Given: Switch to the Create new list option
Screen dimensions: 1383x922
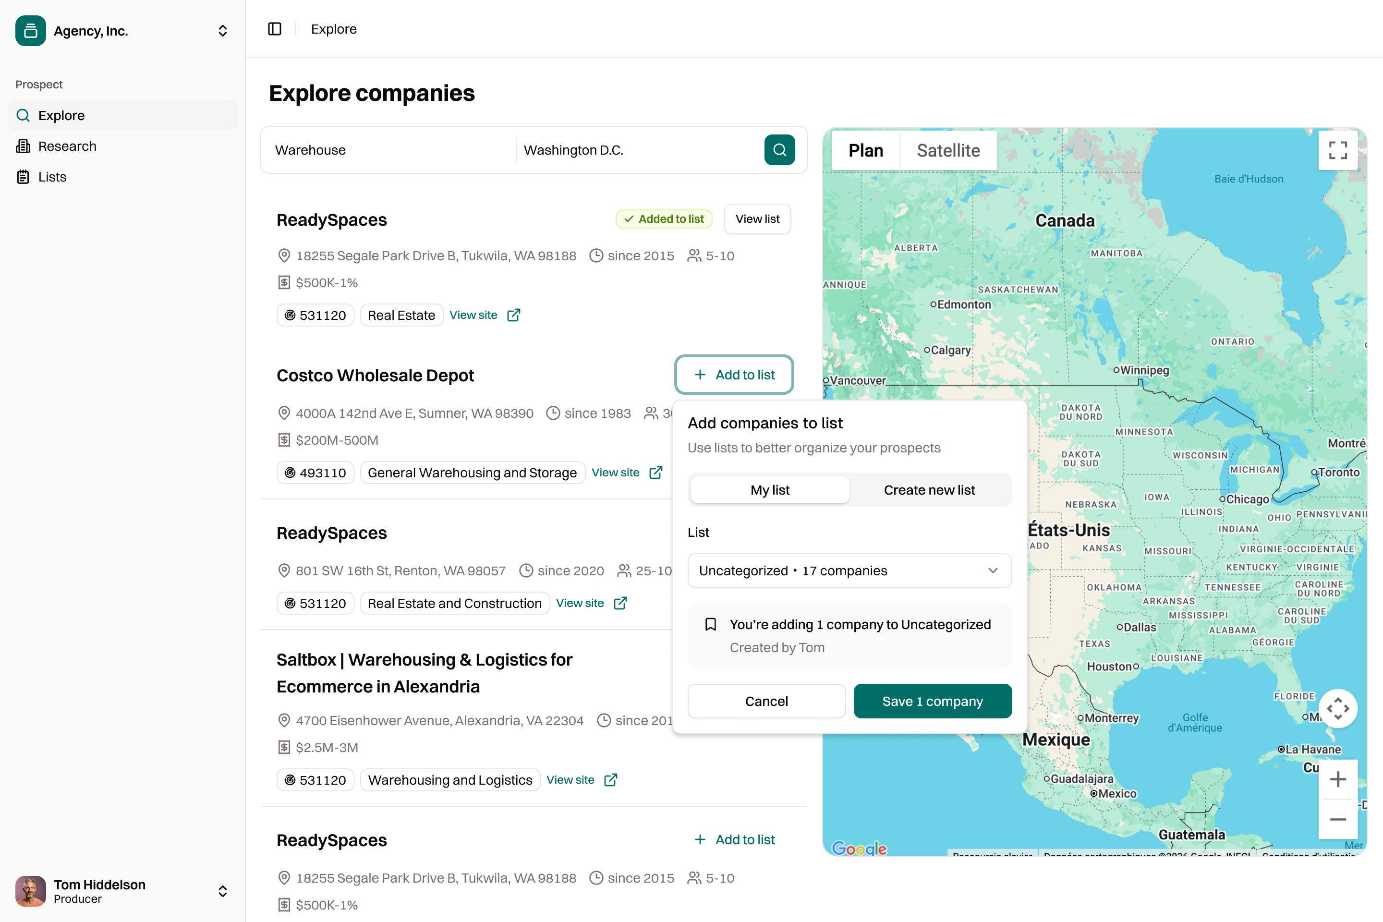Looking at the screenshot, I should pos(929,490).
